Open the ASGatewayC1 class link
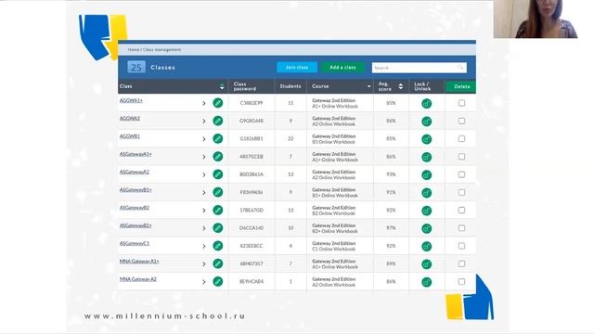The image size is (594, 334). tap(135, 243)
